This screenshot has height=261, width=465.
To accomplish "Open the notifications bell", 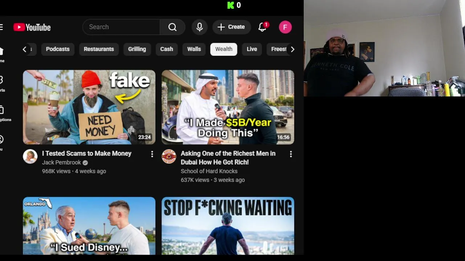I will pyautogui.click(x=262, y=27).
